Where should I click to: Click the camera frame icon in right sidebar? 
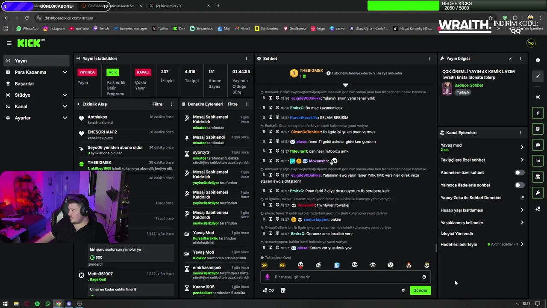[x=538, y=97]
